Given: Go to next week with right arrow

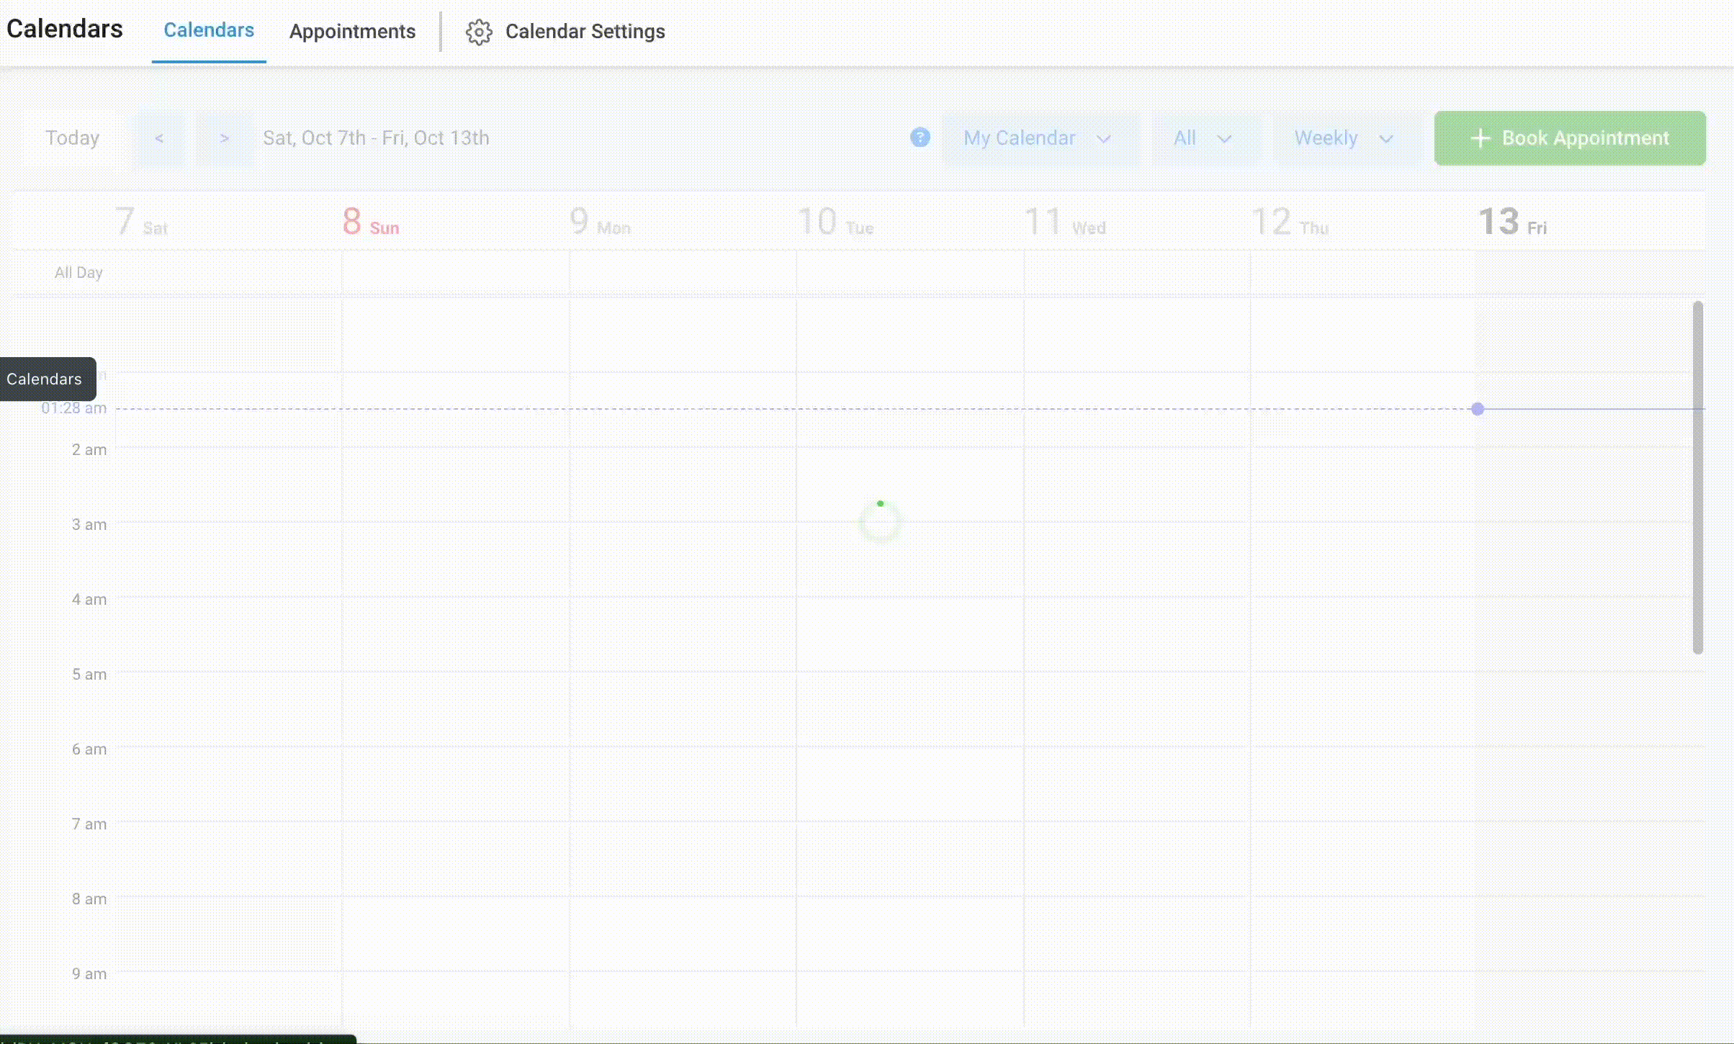Looking at the screenshot, I should pyautogui.click(x=225, y=138).
